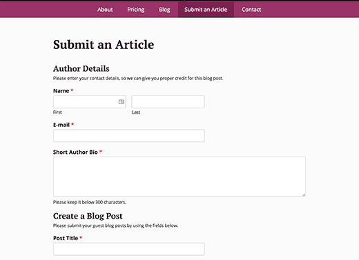Select the Post Title input field
This screenshot has width=359, height=260.
coord(129,249)
